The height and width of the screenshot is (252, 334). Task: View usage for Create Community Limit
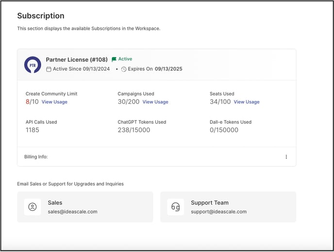tap(54, 102)
